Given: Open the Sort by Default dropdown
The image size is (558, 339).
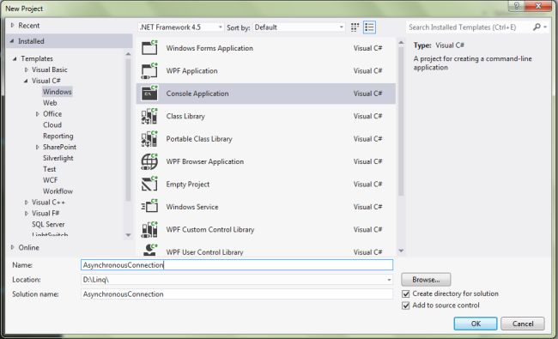Looking at the screenshot, I should [x=299, y=27].
